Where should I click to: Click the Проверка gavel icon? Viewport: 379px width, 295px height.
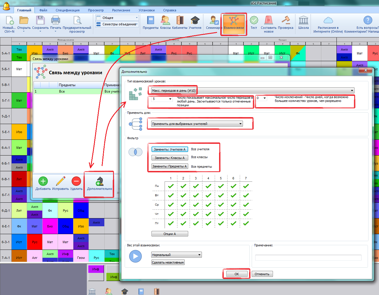pyautogui.click(x=285, y=21)
